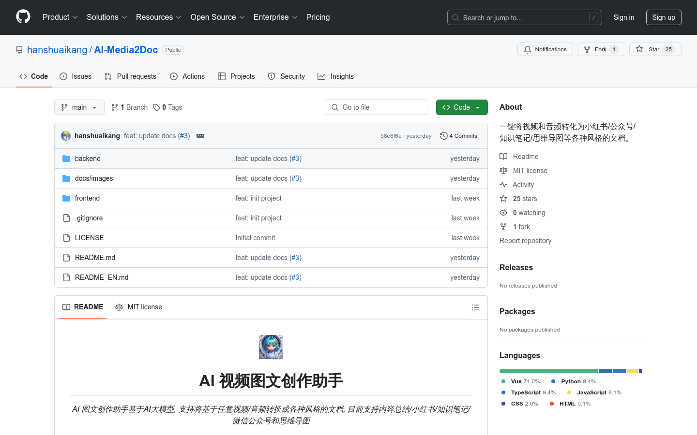Expand the commit message ellipsis button
Viewport: 697px width, 435px height.
coord(200,136)
